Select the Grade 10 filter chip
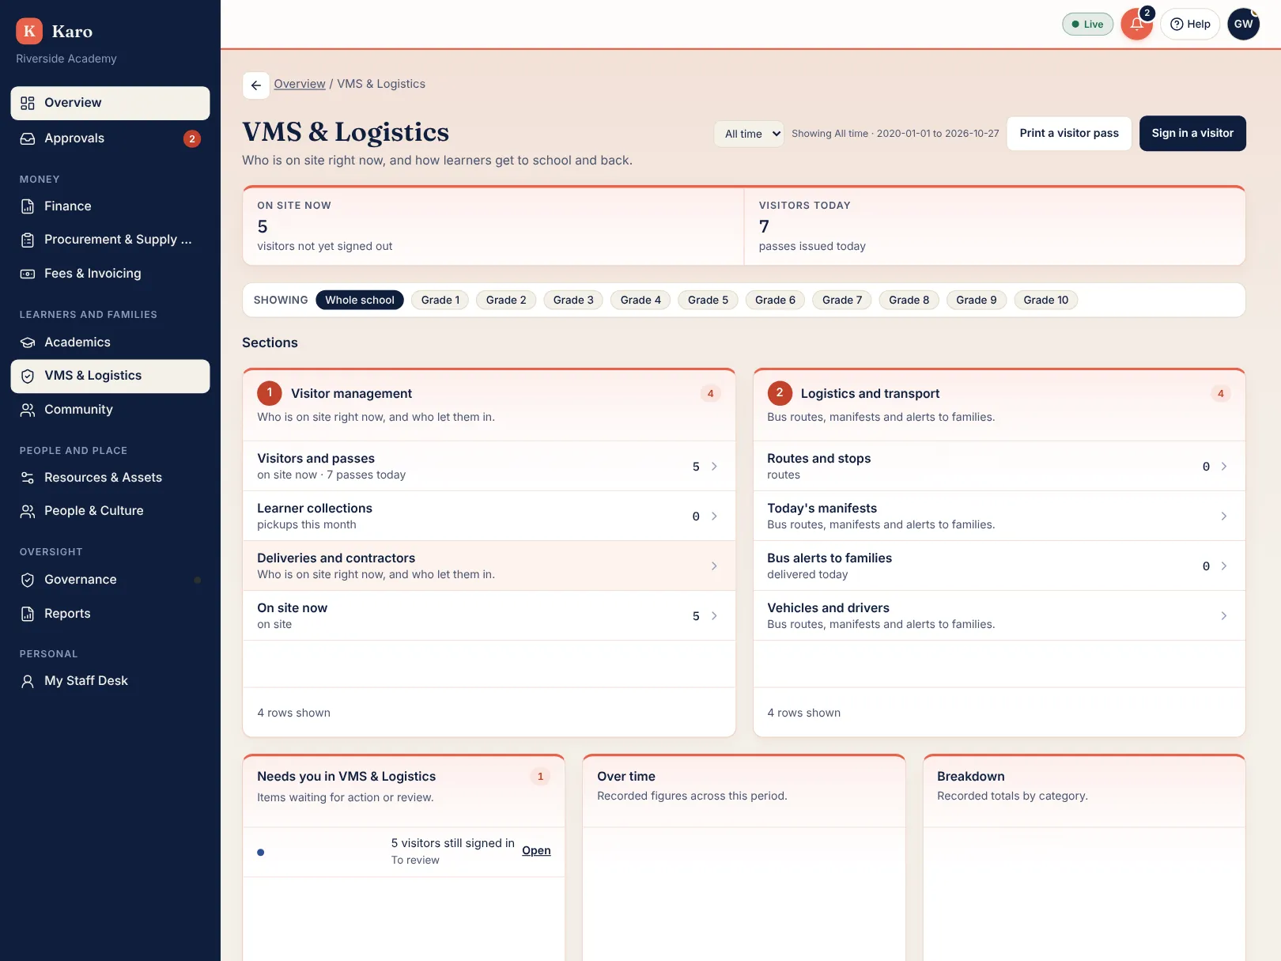The height and width of the screenshot is (961, 1281). (x=1045, y=300)
